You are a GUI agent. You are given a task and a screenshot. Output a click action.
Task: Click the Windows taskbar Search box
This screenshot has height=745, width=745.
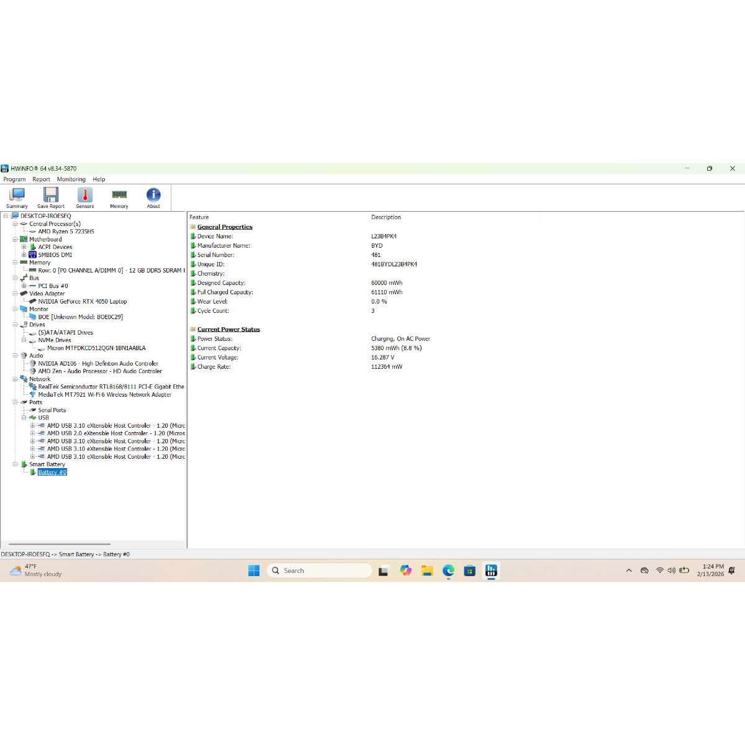pos(320,571)
